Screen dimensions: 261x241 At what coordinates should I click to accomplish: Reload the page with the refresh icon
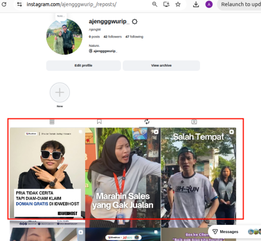pos(4,4)
